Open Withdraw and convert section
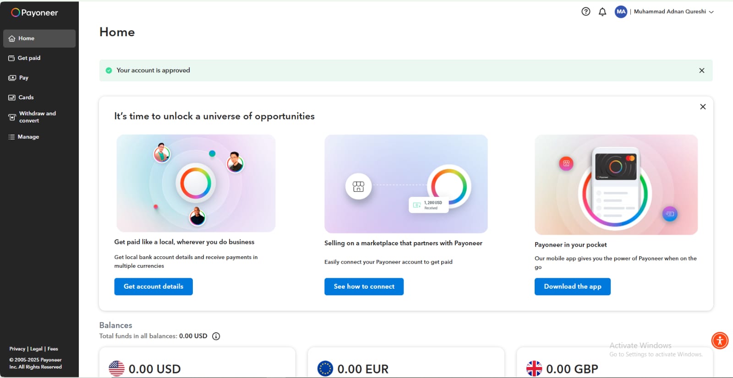 37,117
